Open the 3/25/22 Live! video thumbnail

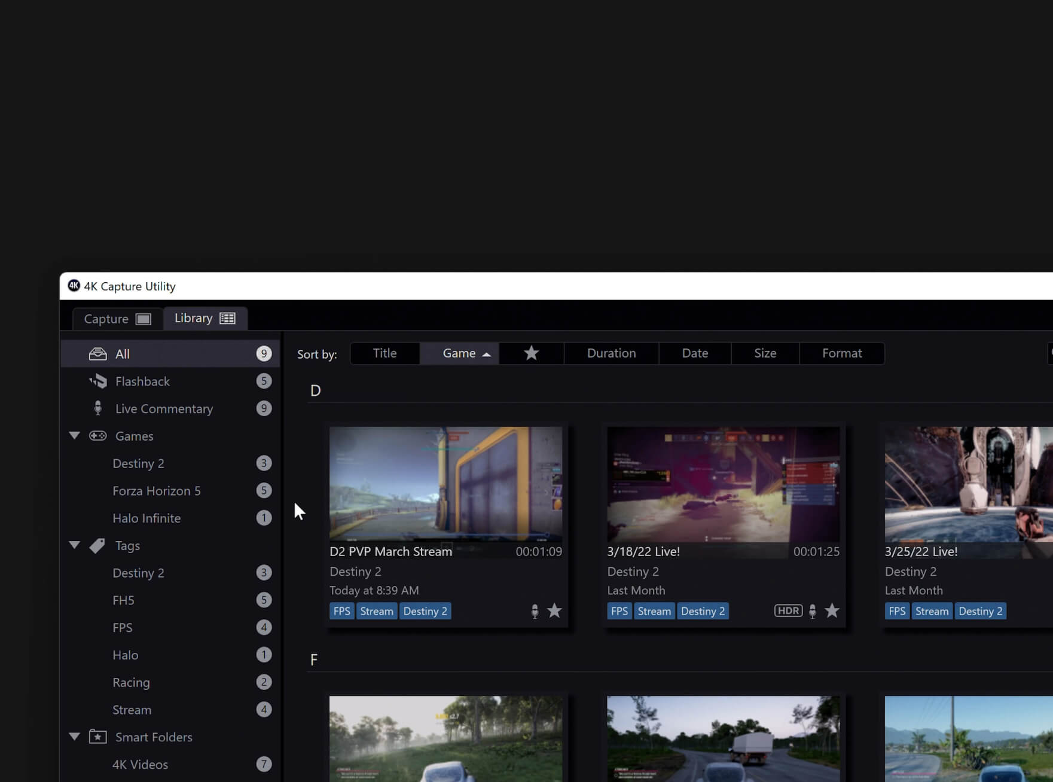(969, 484)
